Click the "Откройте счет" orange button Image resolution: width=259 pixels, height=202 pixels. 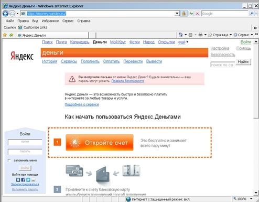pyautogui.click(x=100, y=143)
